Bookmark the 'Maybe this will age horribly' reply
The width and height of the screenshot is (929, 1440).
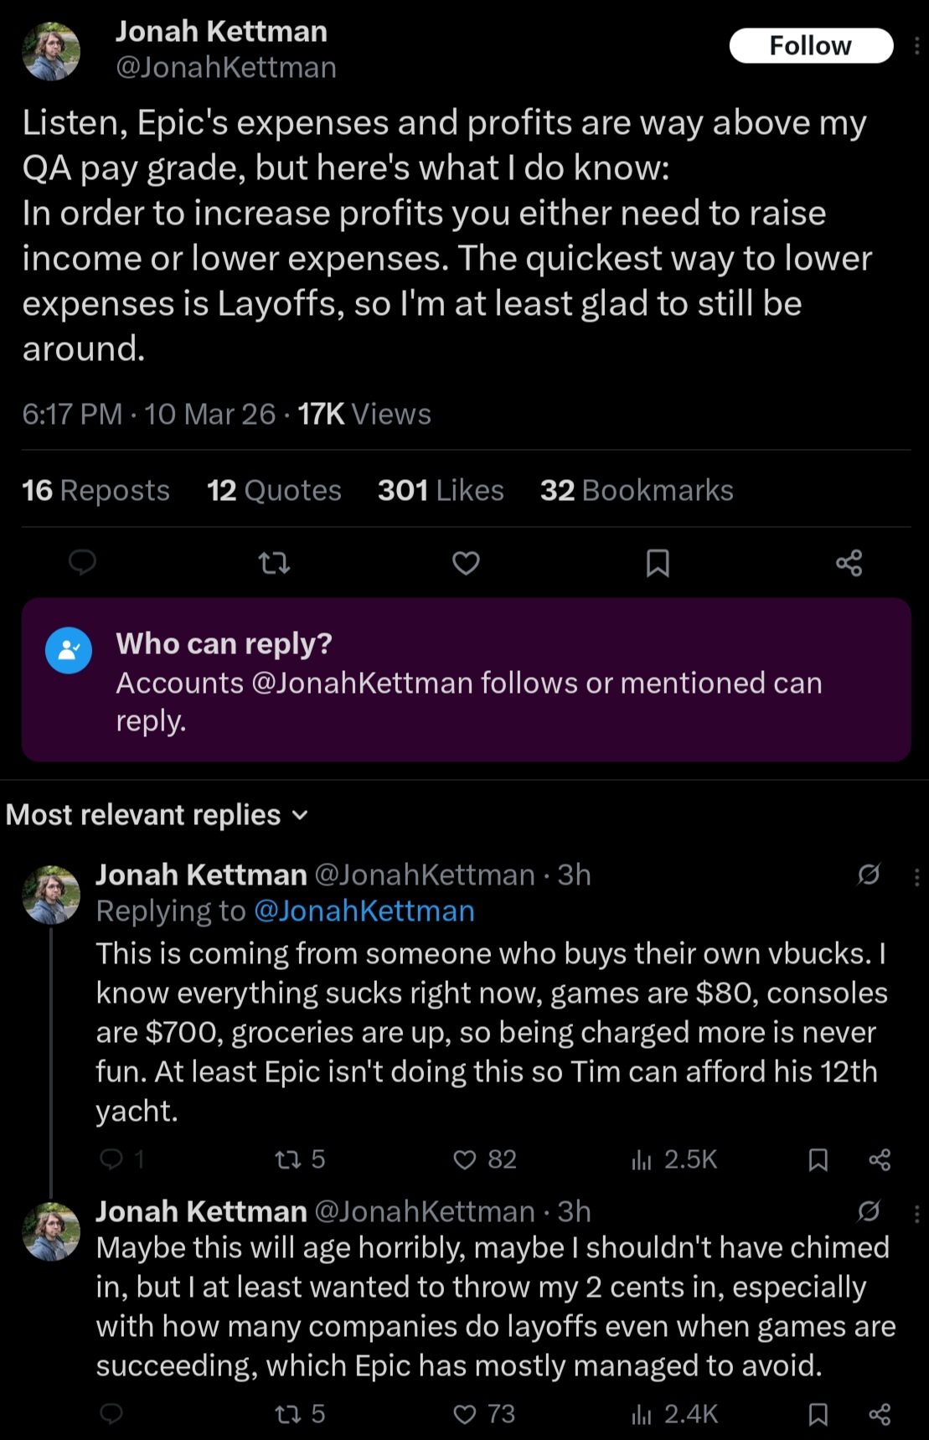pos(818,1414)
